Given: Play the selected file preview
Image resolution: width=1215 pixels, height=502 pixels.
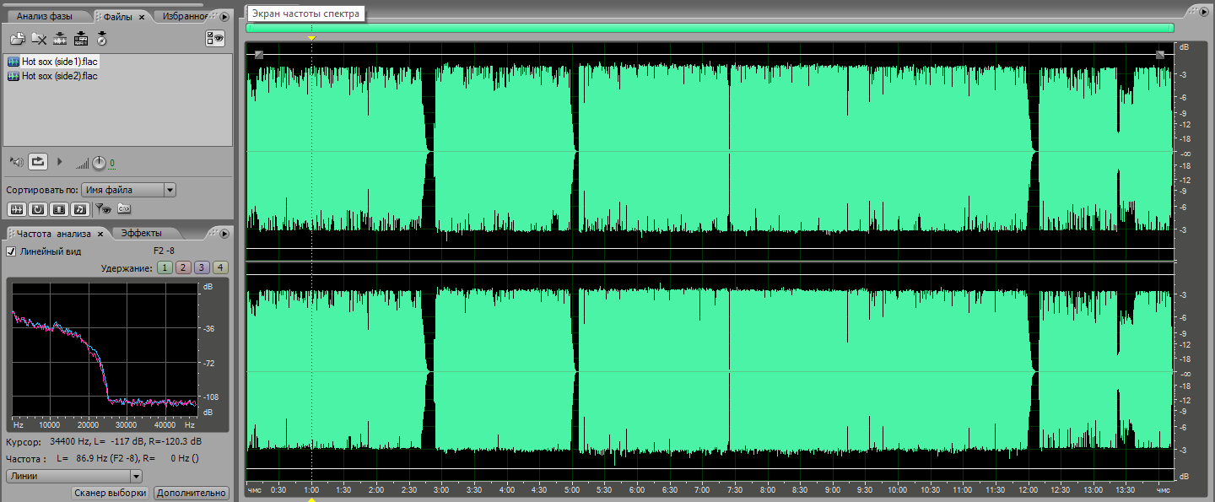Looking at the screenshot, I should (x=59, y=161).
